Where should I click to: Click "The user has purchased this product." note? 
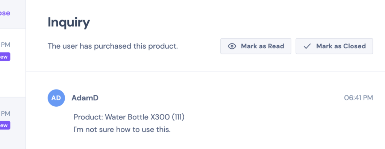[113, 46]
